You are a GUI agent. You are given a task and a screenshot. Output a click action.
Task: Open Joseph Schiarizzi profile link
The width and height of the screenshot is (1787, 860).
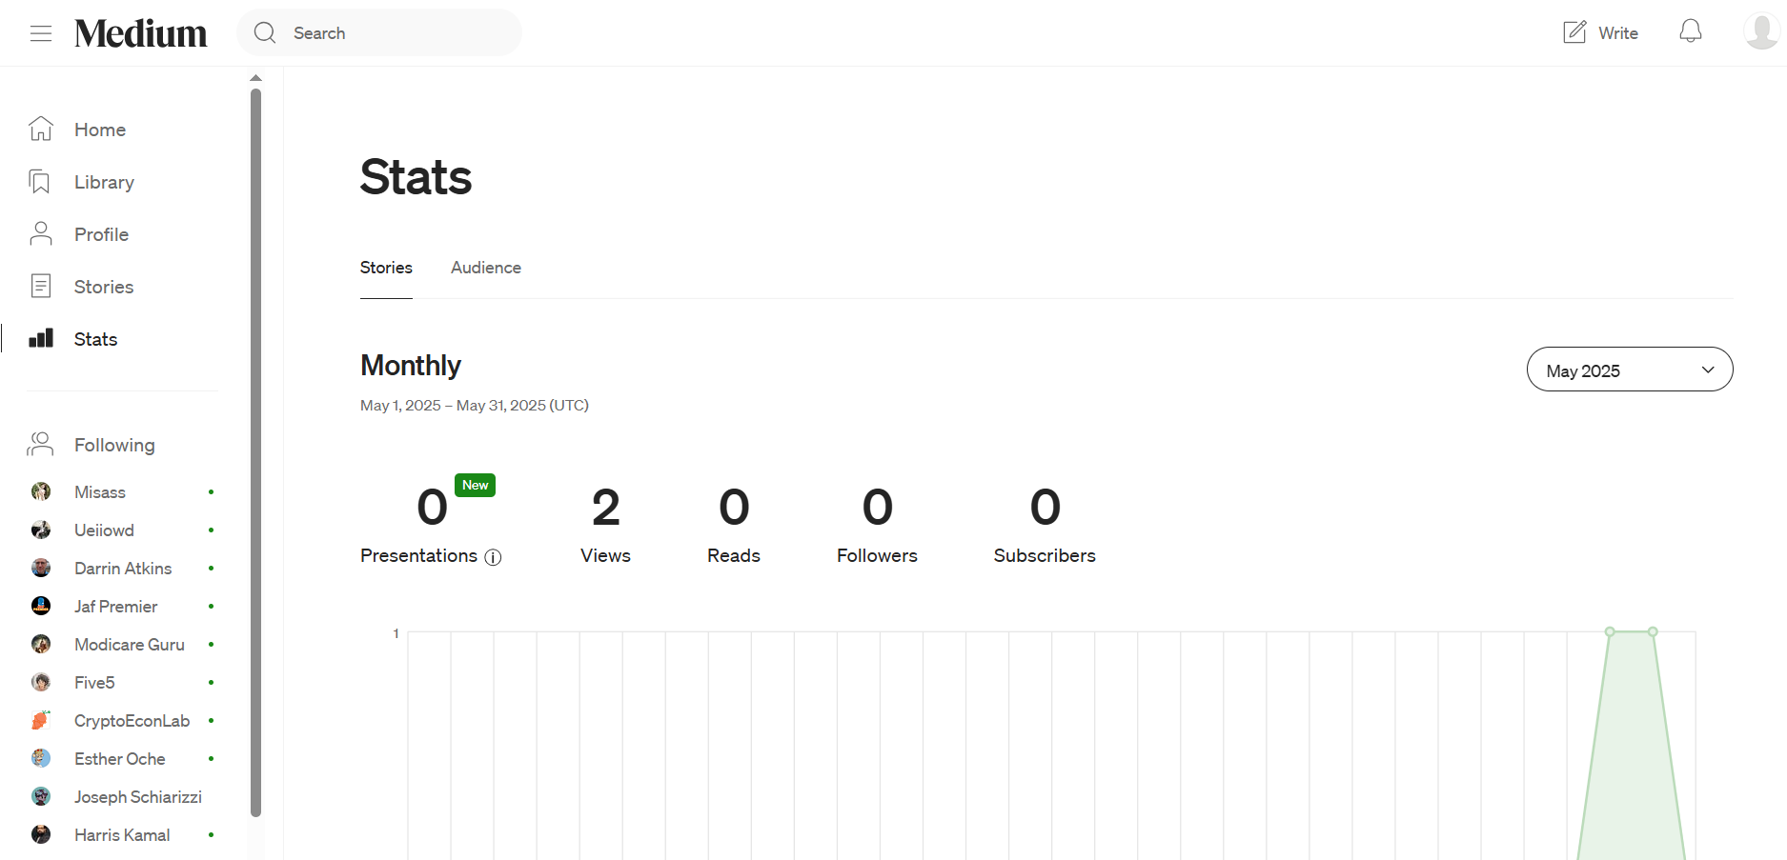(x=138, y=797)
